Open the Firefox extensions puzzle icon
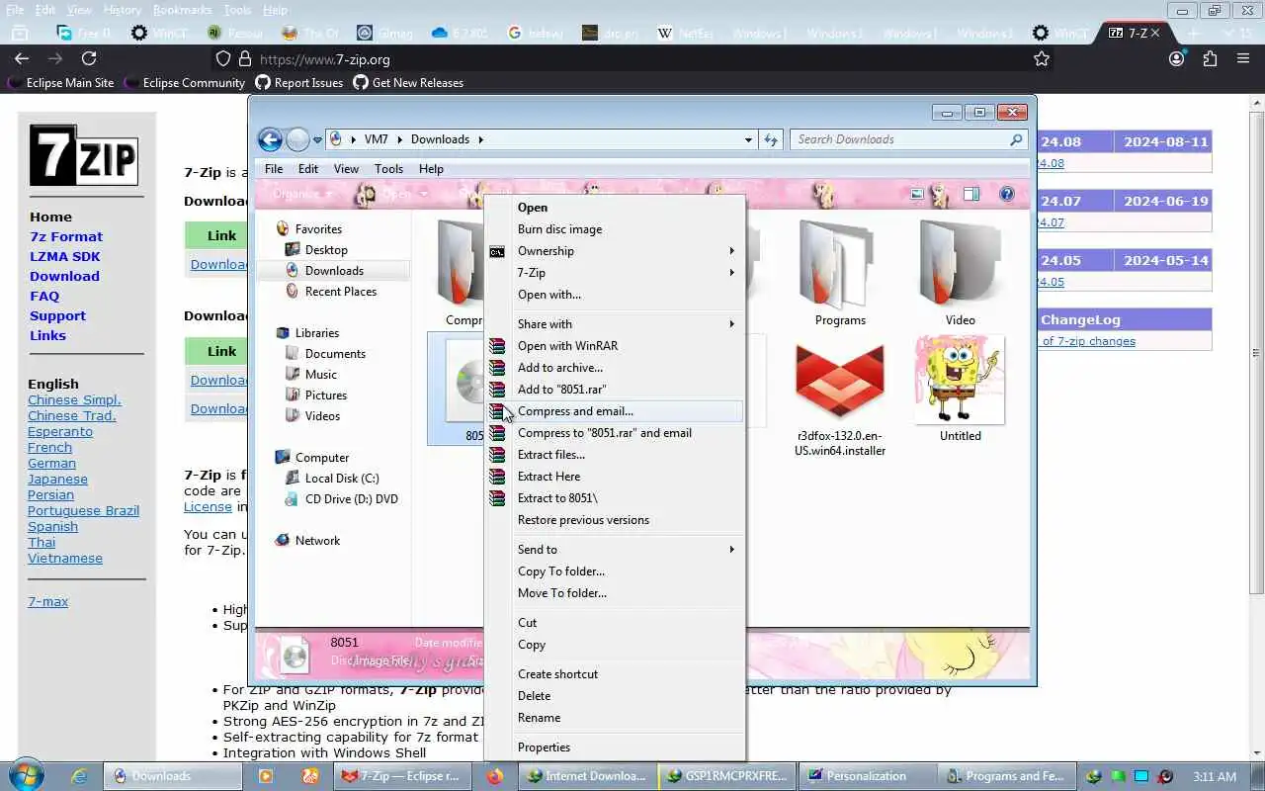The height and width of the screenshot is (791, 1265). [1210, 59]
